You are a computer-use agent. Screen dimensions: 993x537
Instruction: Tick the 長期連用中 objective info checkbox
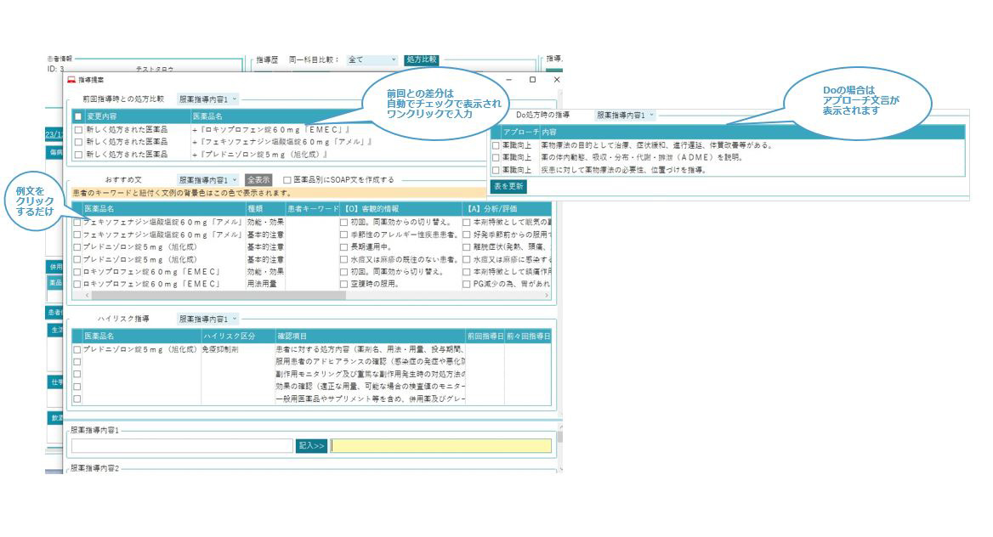(x=344, y=247)
